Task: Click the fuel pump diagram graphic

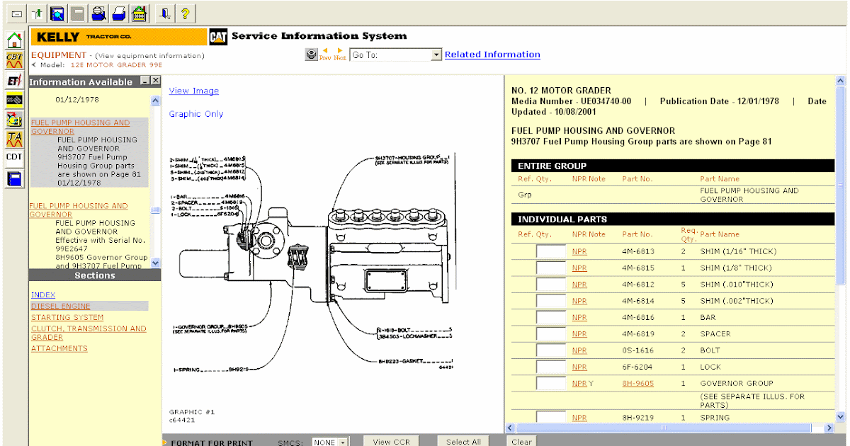Action: 312,262
